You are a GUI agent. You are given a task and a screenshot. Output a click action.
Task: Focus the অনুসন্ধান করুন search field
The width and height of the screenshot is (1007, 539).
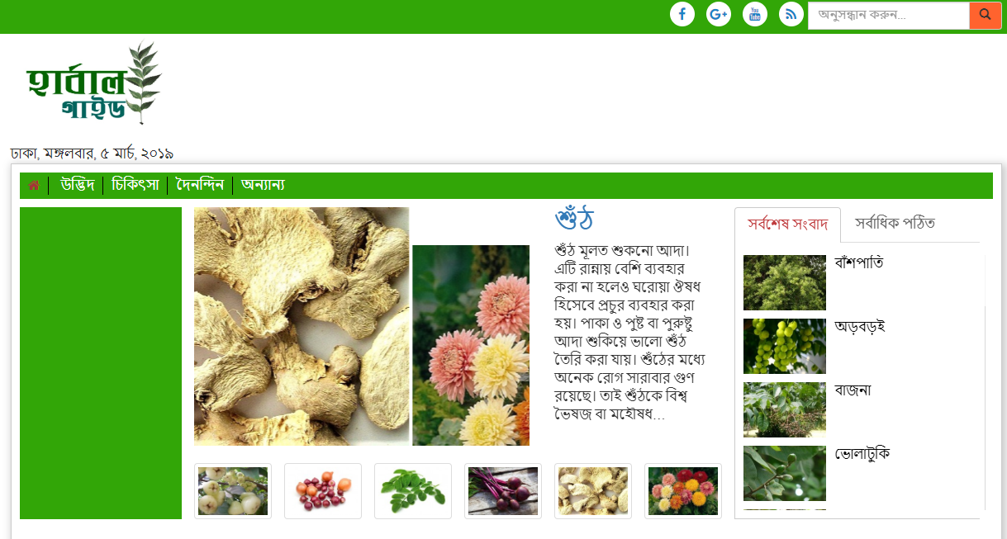(889, 15)
